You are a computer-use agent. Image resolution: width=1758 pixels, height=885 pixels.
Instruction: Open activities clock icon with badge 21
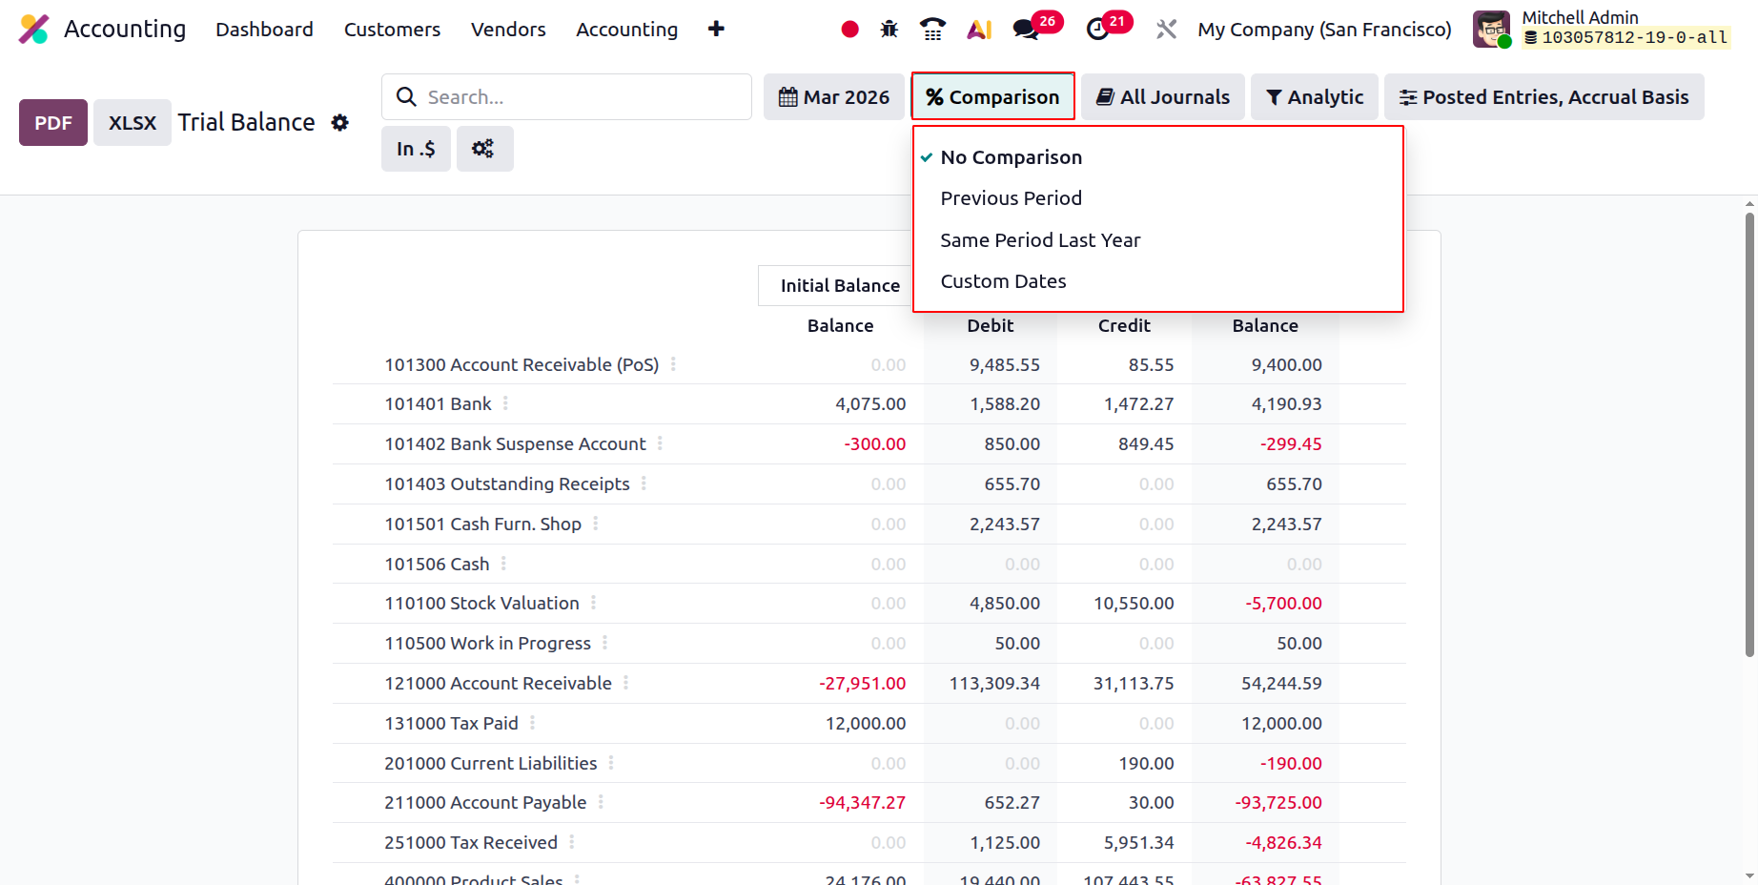1098,30
